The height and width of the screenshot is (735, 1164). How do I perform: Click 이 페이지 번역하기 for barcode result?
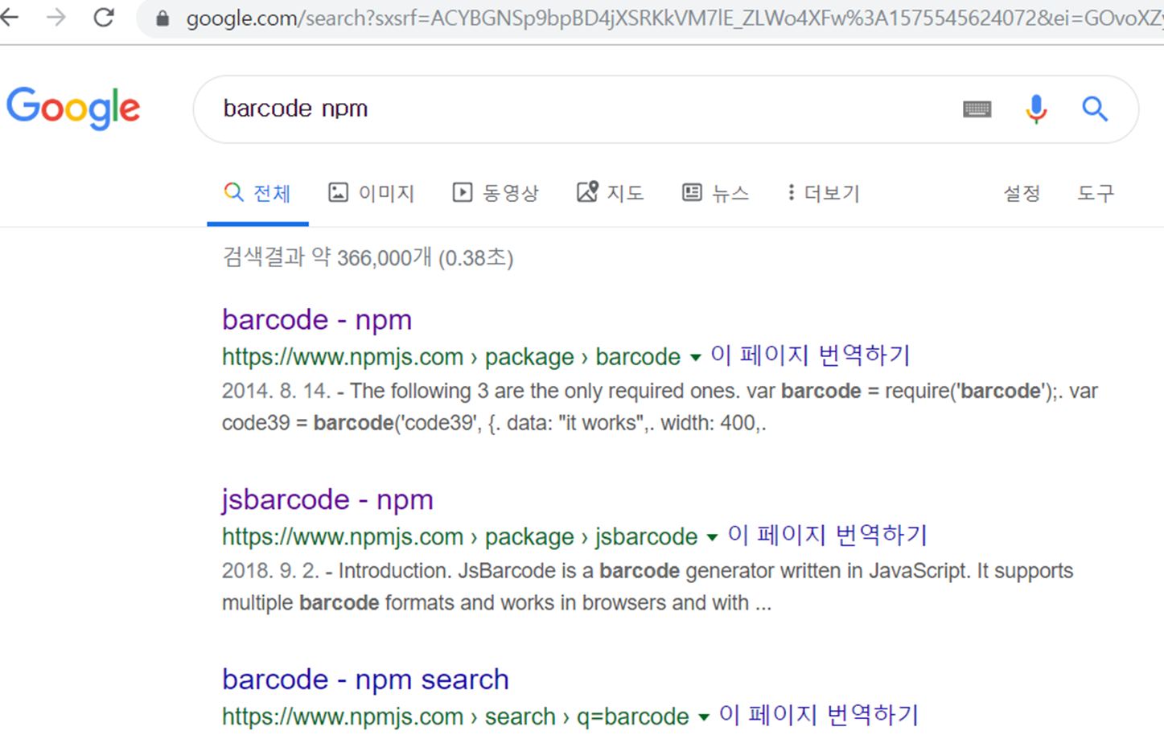point(810,355)
